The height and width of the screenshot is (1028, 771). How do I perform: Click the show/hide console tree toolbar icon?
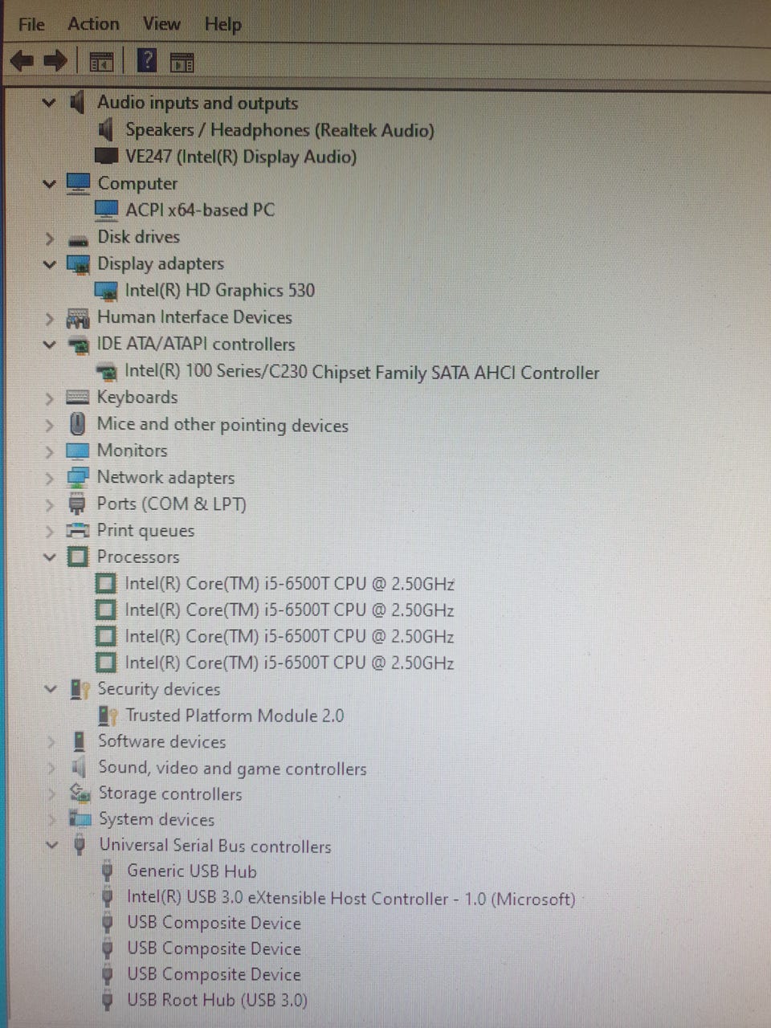pyautogui.click(x=101, y=62)
